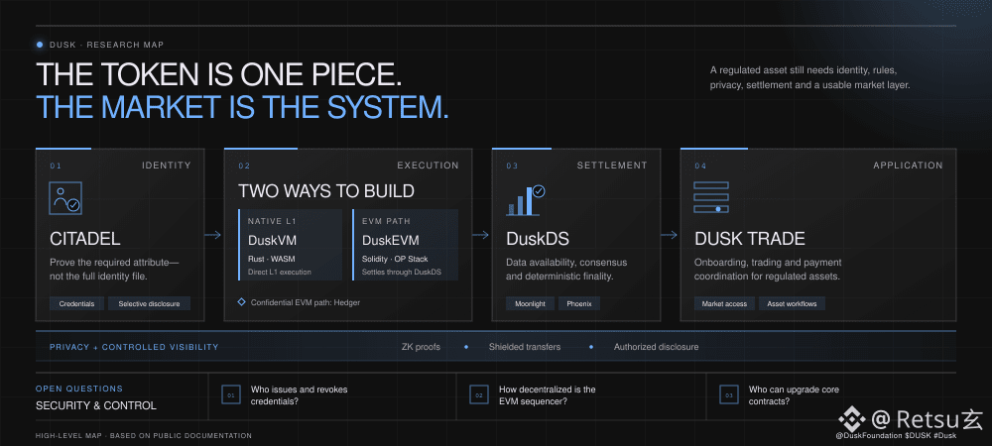Image resolution: width=992 pixels, height=446 pixels.
Task: Click the 'Solidity · OP Stack' line
Action: pyautogui.click(x=395, y=259)
